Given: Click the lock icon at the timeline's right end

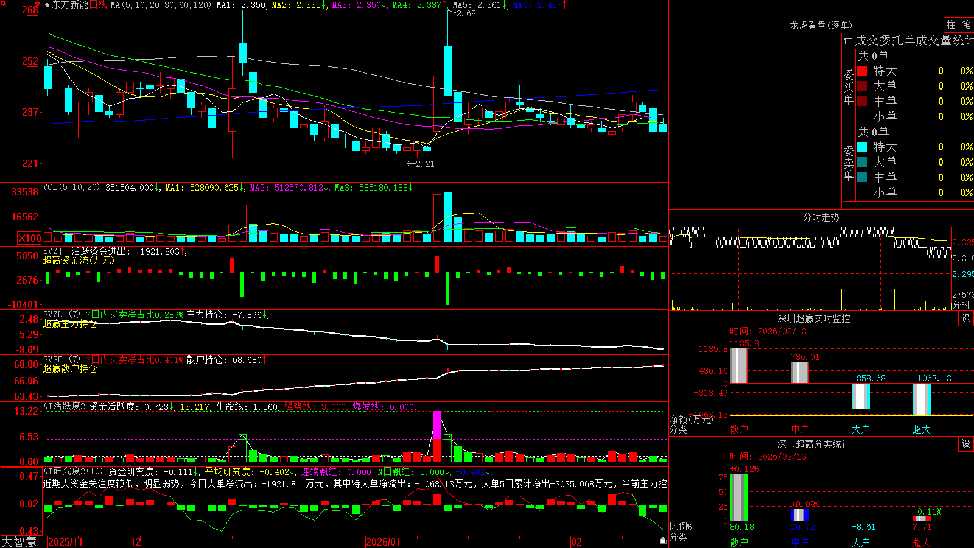Looking at the screenshot, I should coord(663,541).
